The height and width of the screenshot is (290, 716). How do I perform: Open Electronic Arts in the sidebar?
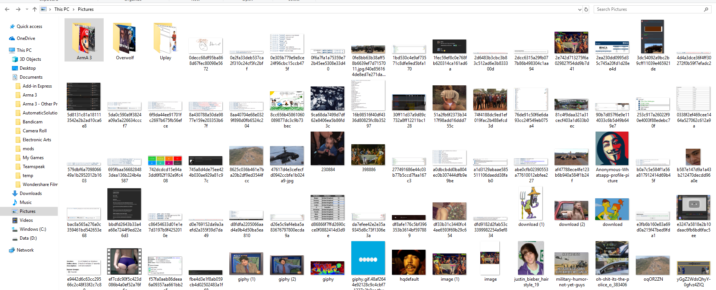(x=37, y=140)
